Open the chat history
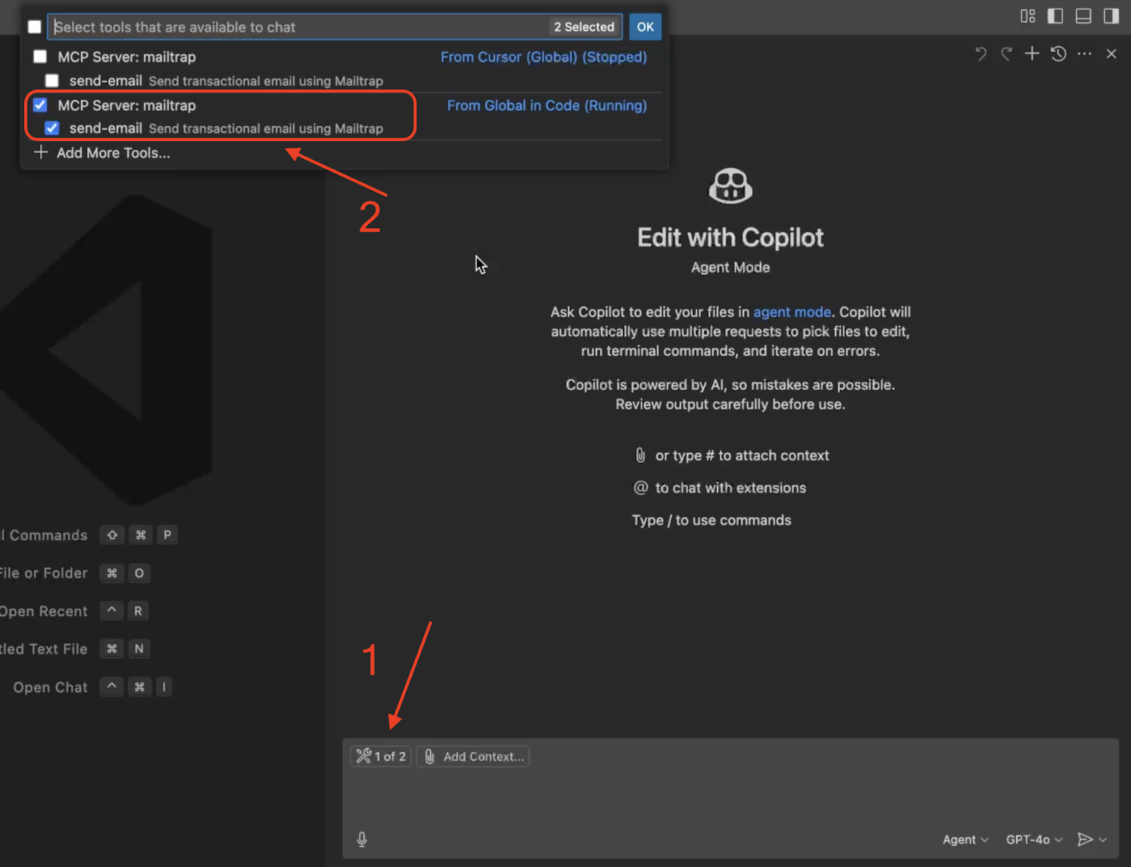This screenshot has width=1131, height=867. (x=1058, y=54)
